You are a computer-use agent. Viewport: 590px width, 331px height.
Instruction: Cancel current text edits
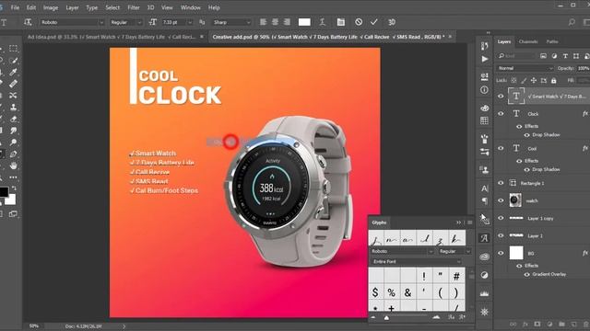359,22
